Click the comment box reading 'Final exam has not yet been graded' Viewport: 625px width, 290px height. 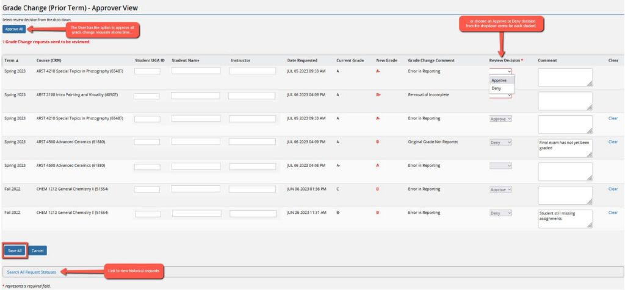[x=565, y=147]
